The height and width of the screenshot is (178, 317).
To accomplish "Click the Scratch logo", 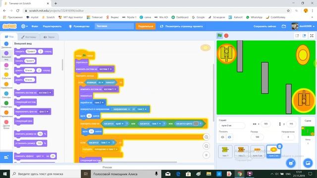I will (x=9, y=26).
